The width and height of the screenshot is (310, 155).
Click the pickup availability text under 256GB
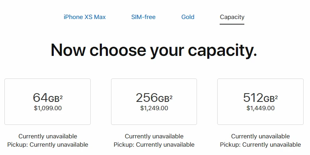point(154,145)
